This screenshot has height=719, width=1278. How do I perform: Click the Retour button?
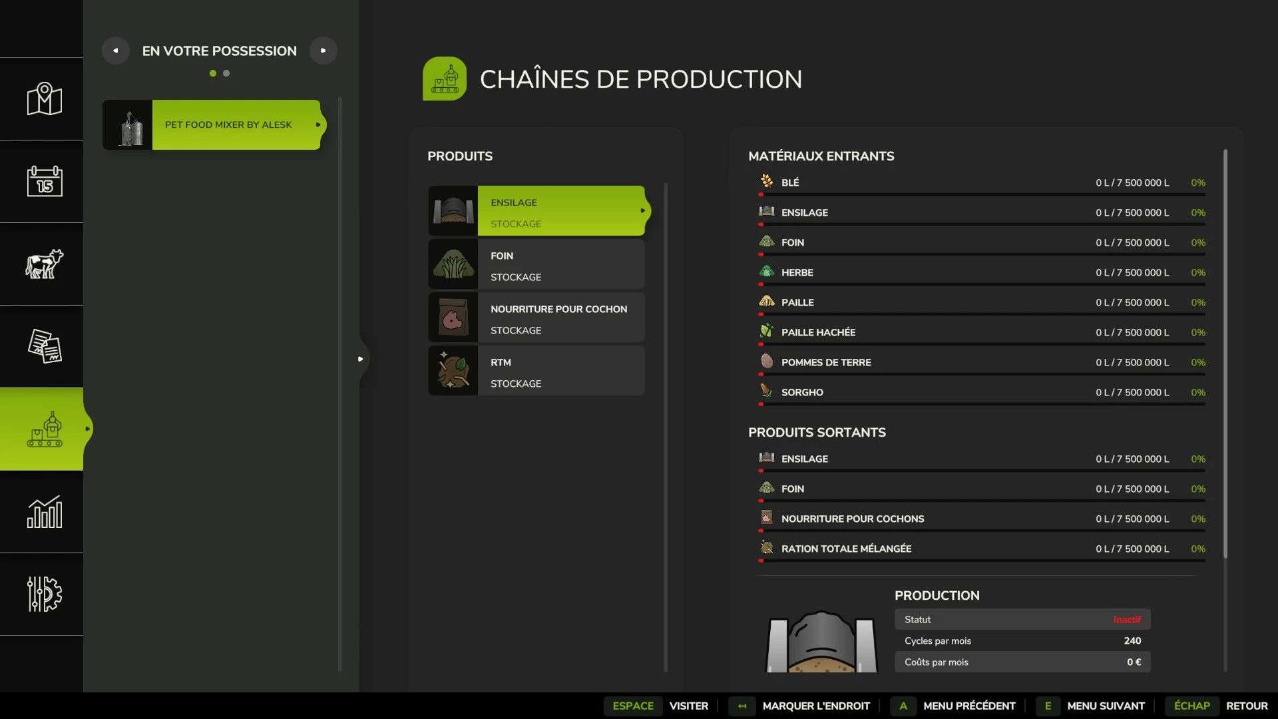coord(1246,706)
